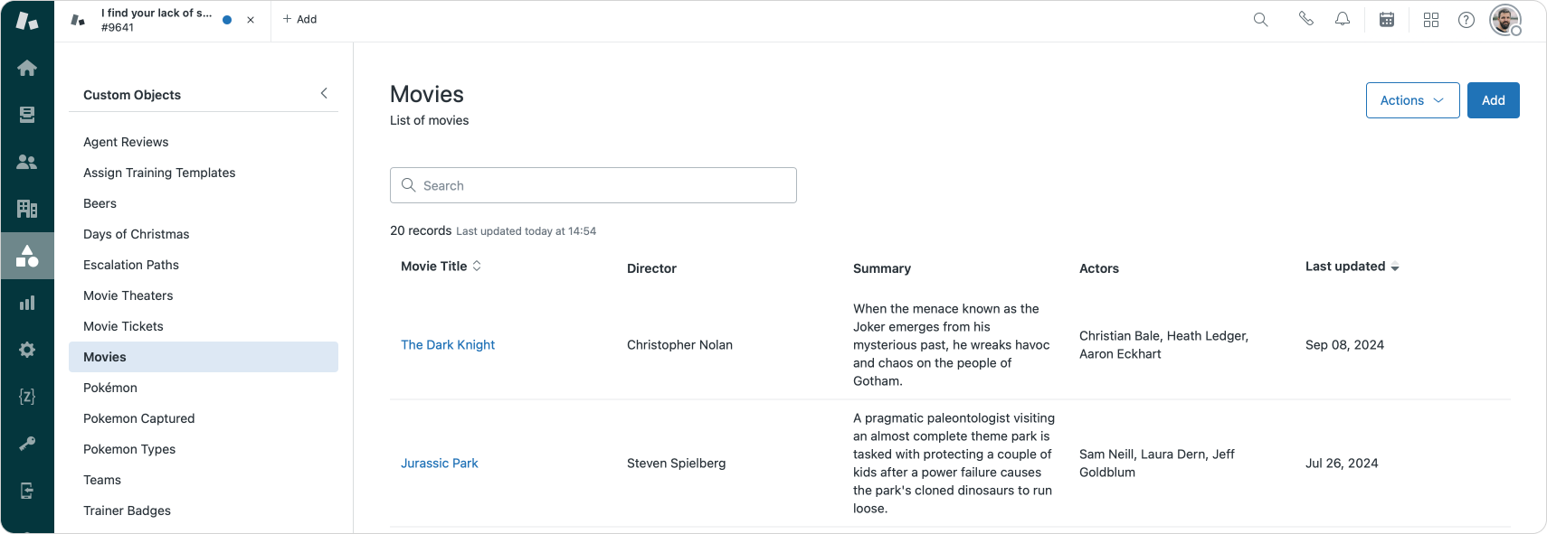Open the Organizations building icon
The width and height of the screenshot is (1547, 534).
(x=27, y=209)
